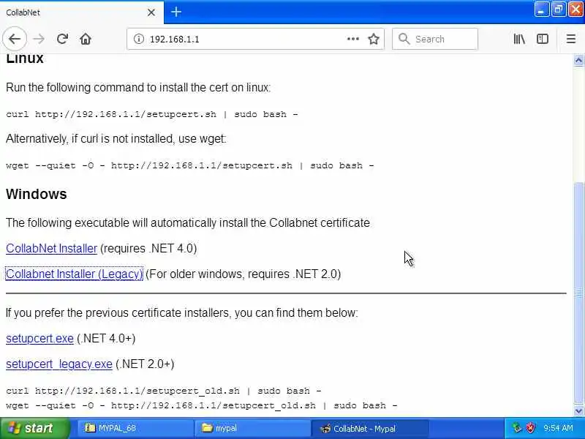Image resolution: width=585 pixels, height=439 pixels.
Task: Show site information for 192.168.1.1
Action: point(139,39)
